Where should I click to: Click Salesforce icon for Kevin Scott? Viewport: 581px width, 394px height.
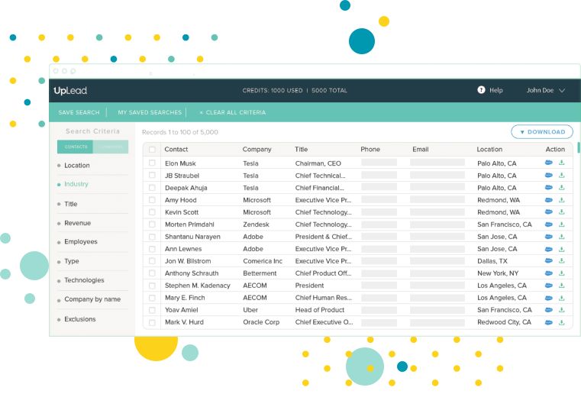point(549,212)
